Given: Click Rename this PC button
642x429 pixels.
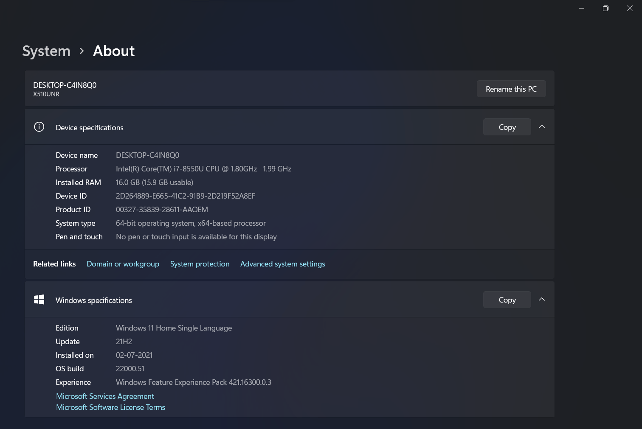Looking at the screenshot, I should click(x=511, y=89).
